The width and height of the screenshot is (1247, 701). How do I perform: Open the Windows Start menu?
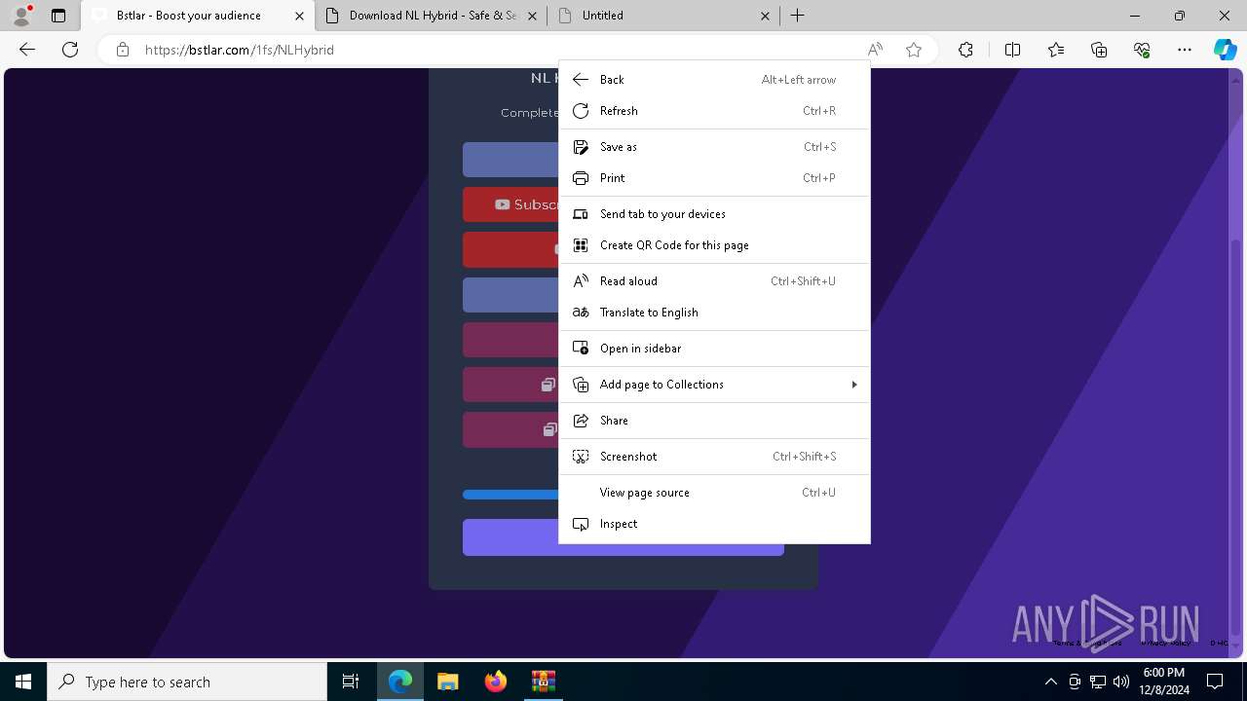click(23, 682)
